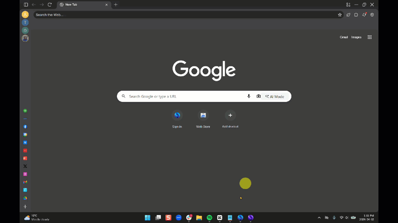Start a voice search with microphone
Image resolution: width=398 pixels, height=223 pixels.
[249, 96]
